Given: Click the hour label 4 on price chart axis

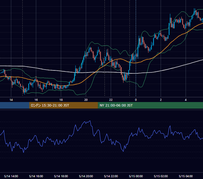Looking at the screenshot, I should coord(186,100).
